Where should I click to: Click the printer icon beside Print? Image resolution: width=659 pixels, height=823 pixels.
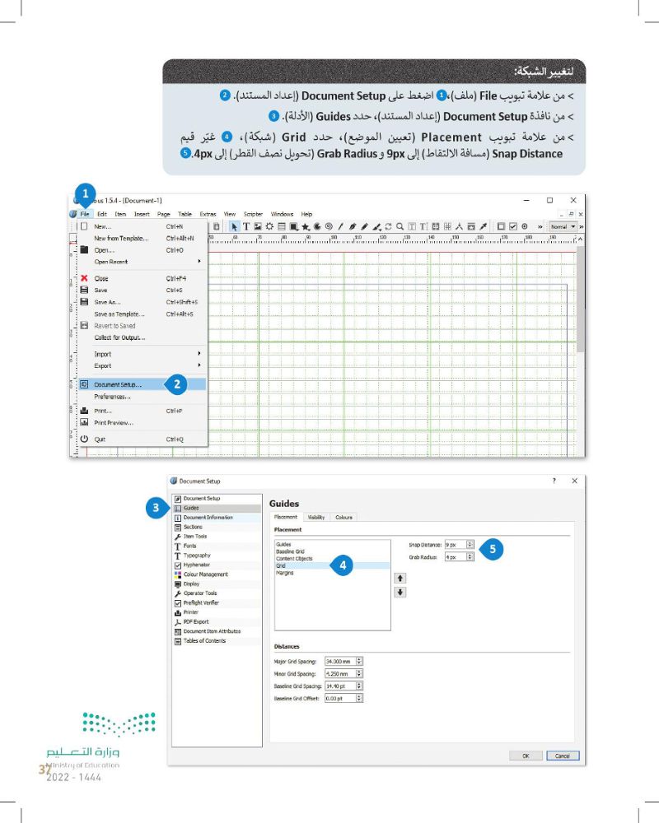[84, 411]
